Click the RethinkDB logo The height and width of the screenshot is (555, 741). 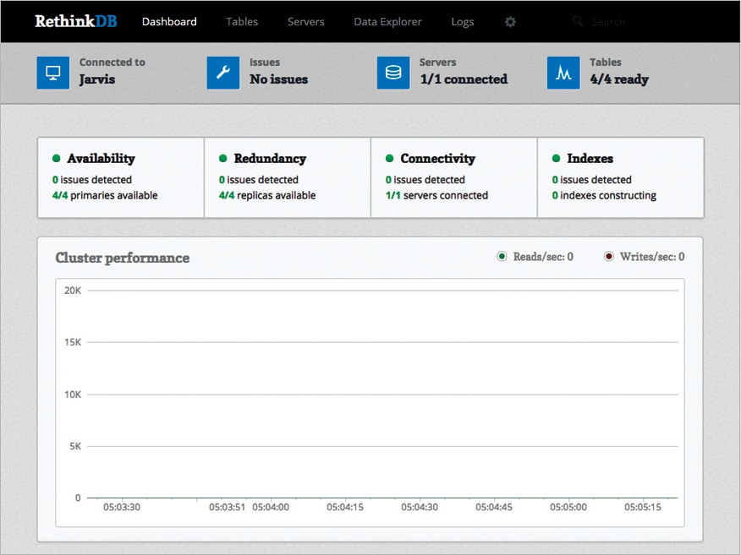point(76,21)
